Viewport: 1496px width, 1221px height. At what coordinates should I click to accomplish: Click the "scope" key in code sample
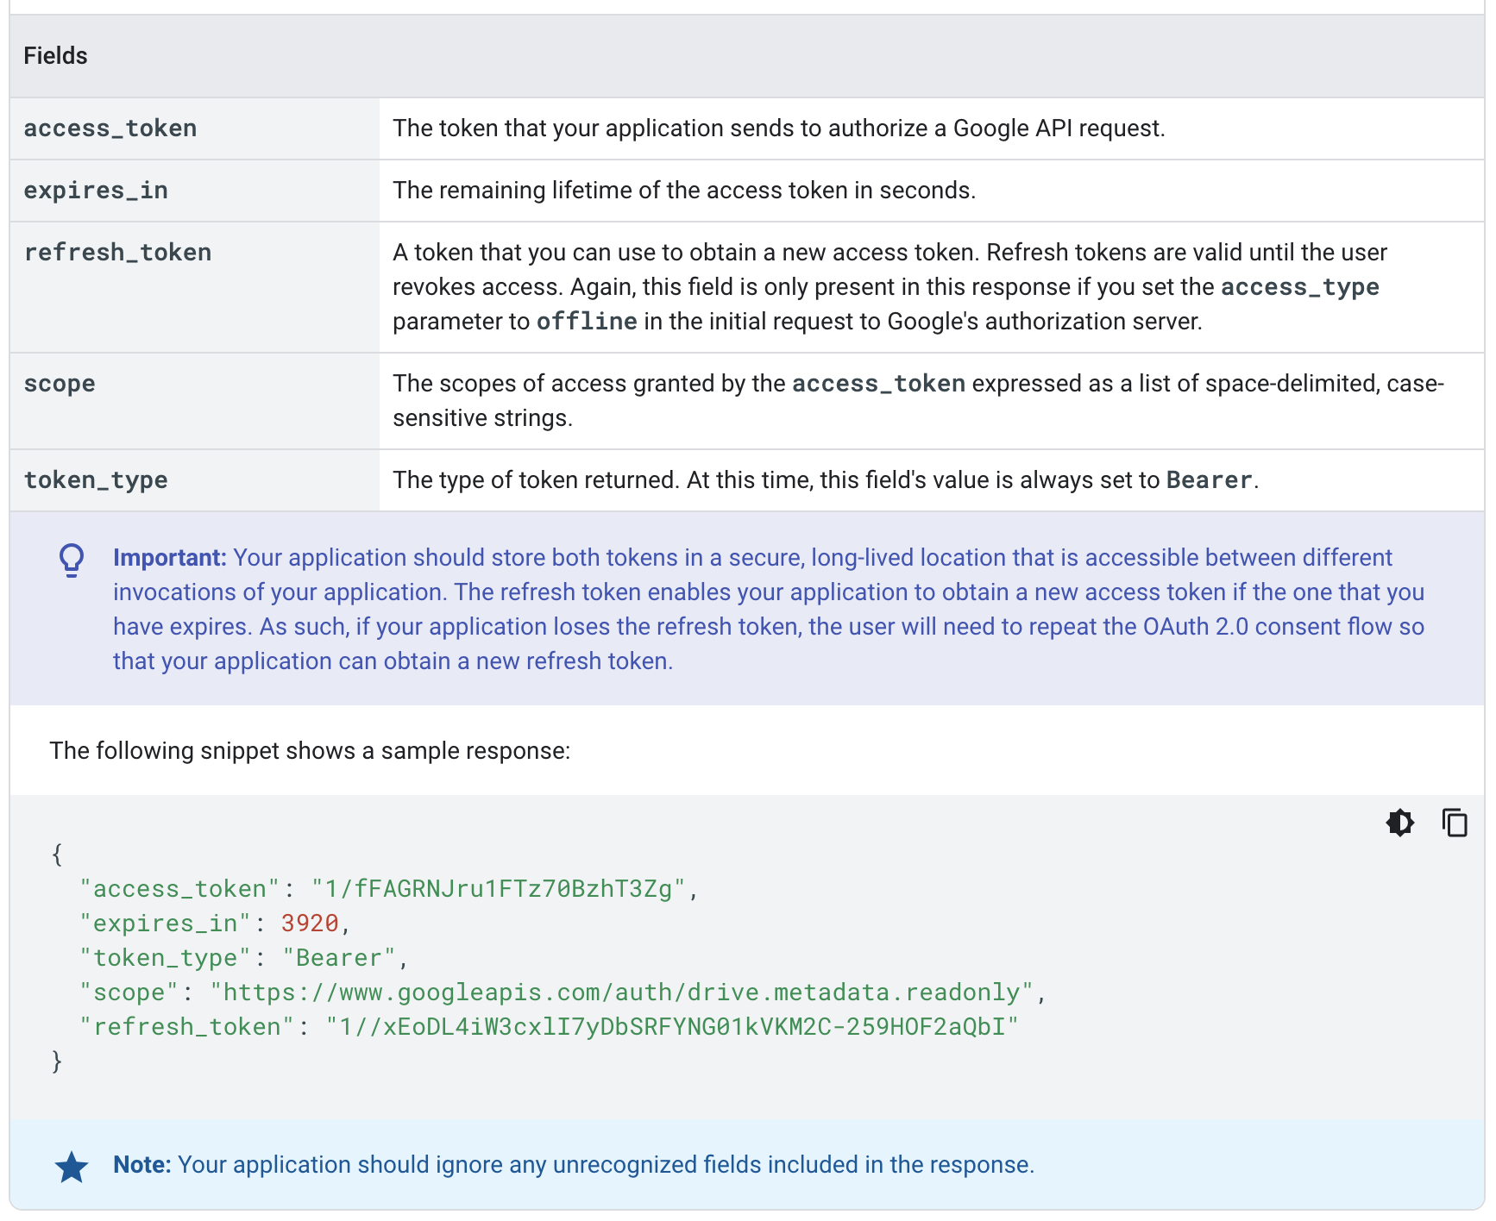click(129, 992)
